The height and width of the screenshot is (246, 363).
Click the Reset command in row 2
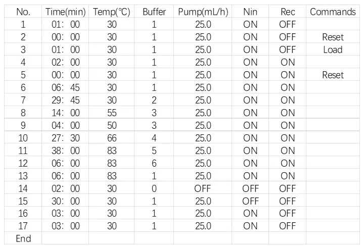[x=333, y=37]
